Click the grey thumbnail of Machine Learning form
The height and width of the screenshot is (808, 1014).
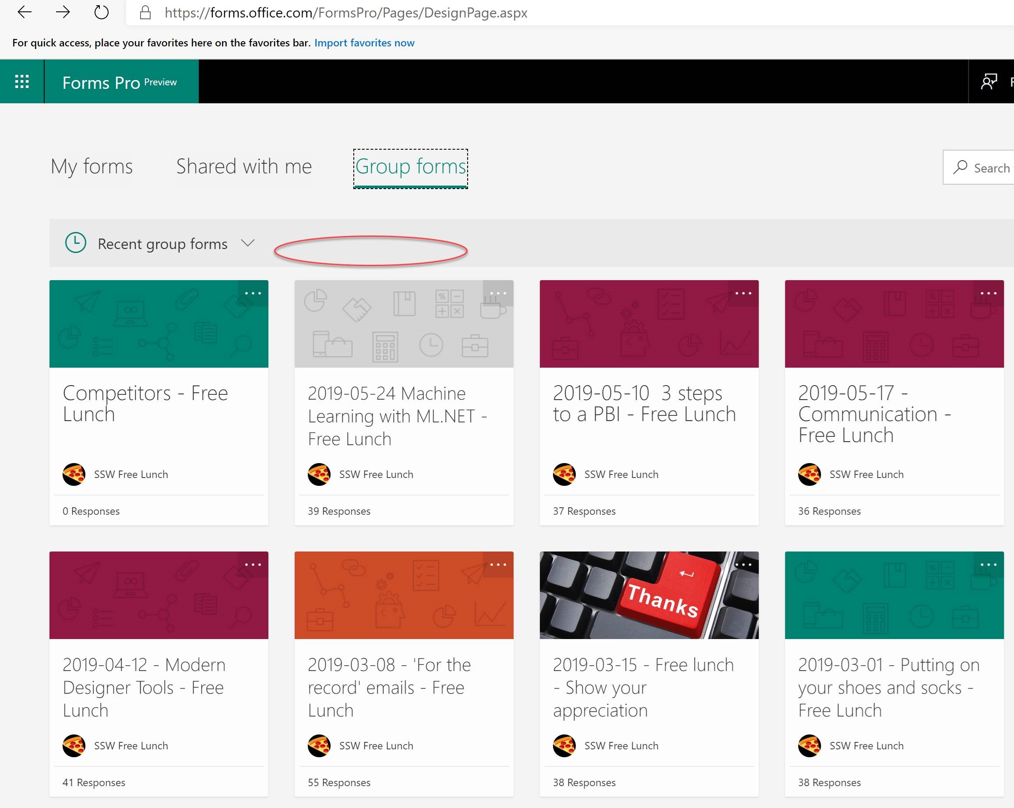(x=404, y=324)
